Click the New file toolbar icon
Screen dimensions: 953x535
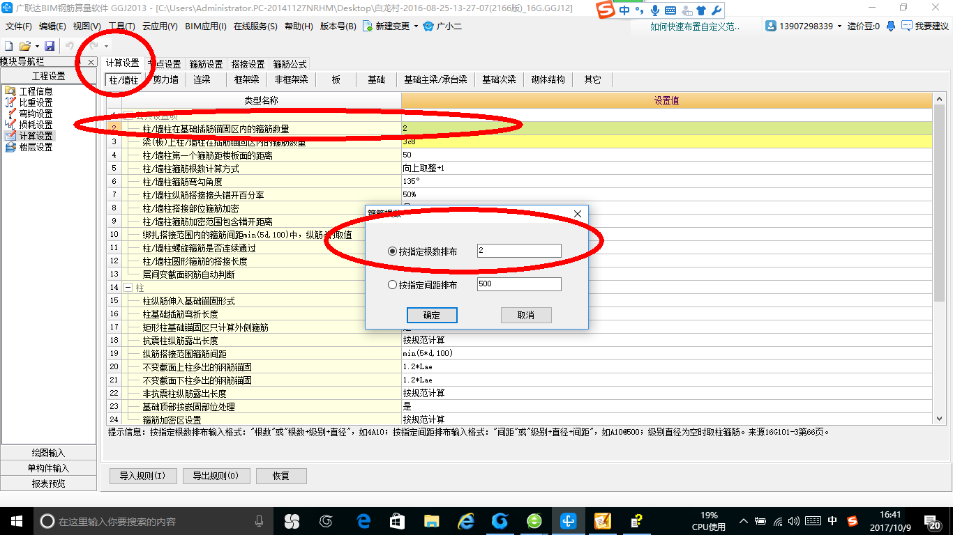coord(9,46)
